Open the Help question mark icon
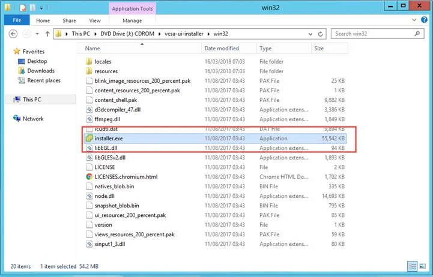 (x=424, y=20)
